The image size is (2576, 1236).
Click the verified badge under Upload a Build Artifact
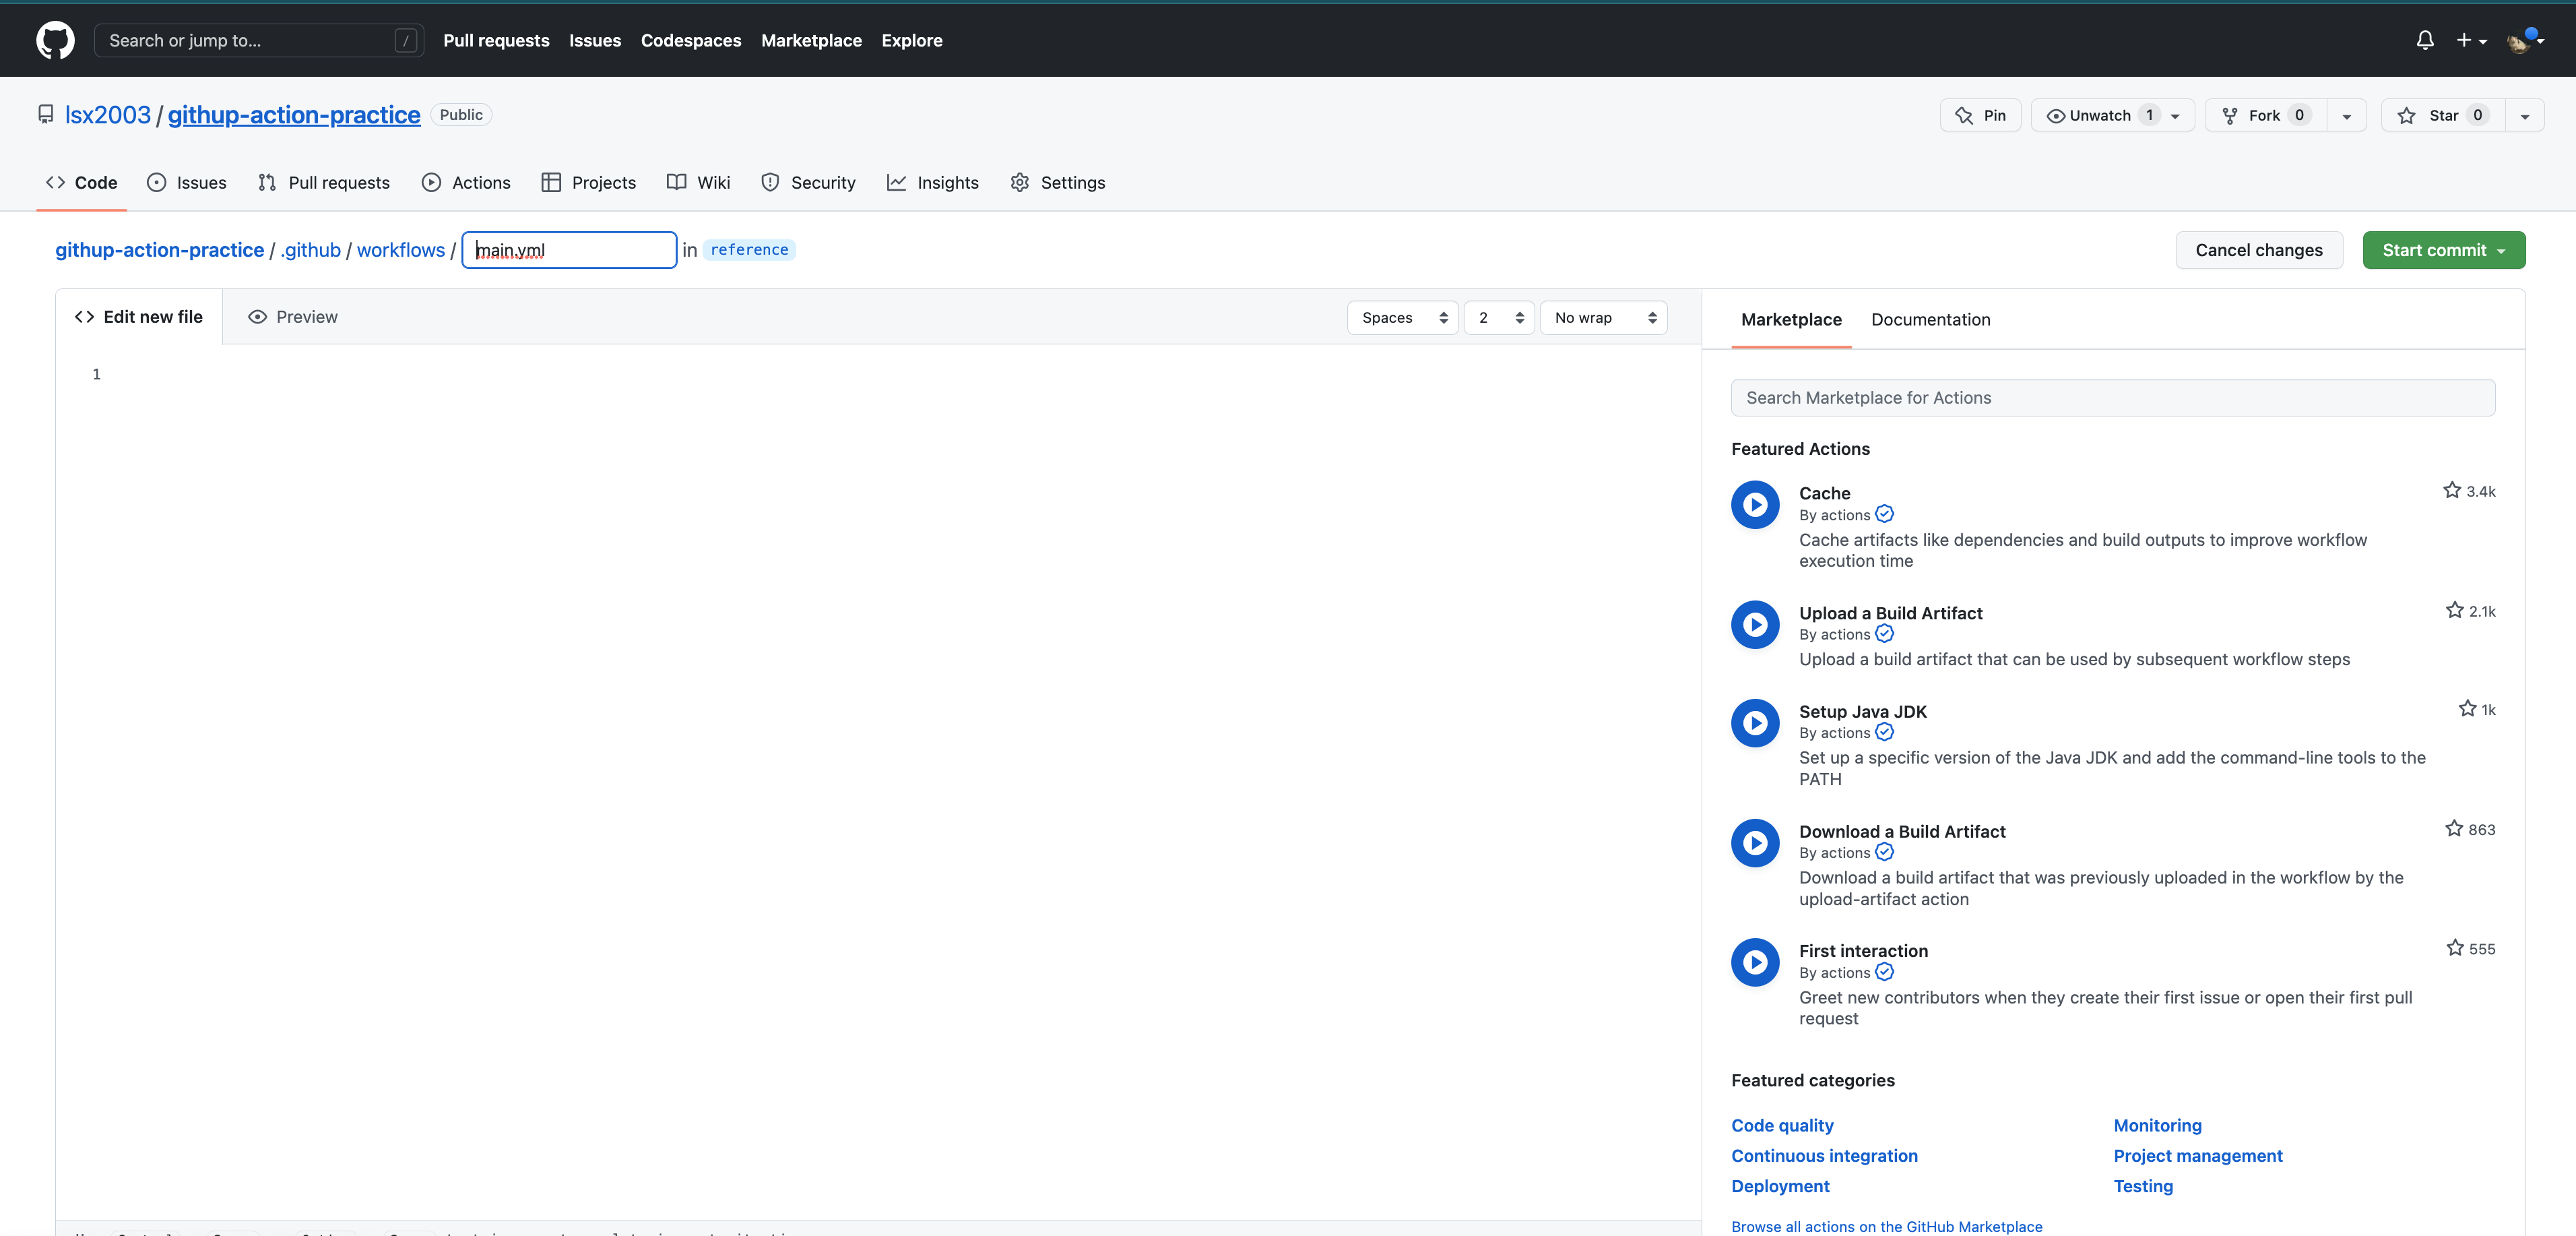tap(1884, 634)
